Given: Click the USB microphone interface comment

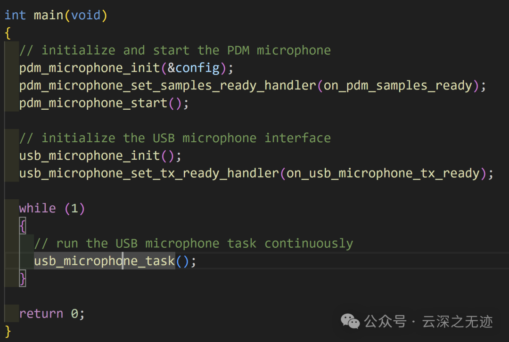Looking at the screenshot, I should tap(175, 138).
